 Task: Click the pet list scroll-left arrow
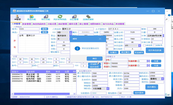[x=12, y=94]
